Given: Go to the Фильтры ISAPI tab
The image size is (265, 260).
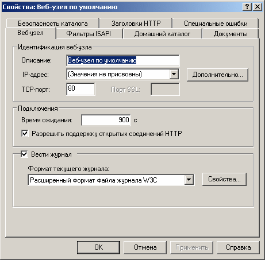Looking at the screenshot, I should (89, 34).
